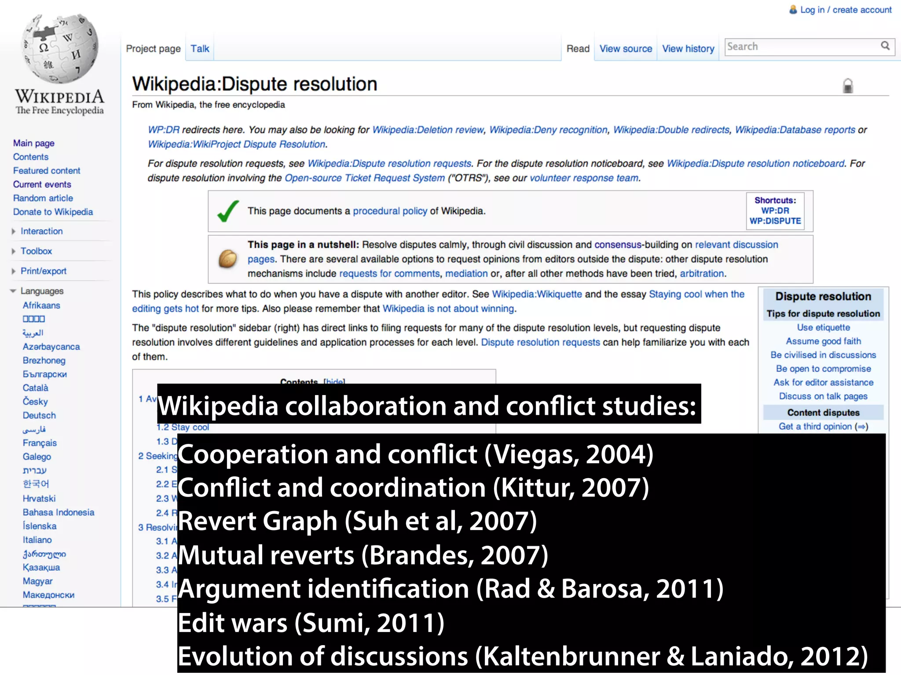Open the View source tab

coord(626,49)
